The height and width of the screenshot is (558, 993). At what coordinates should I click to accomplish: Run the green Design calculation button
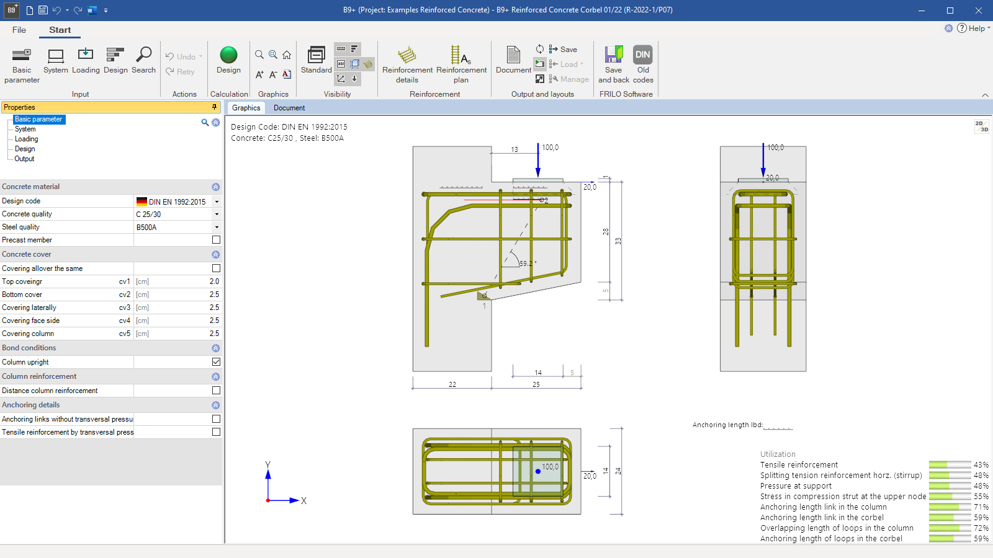coord(228,61)
